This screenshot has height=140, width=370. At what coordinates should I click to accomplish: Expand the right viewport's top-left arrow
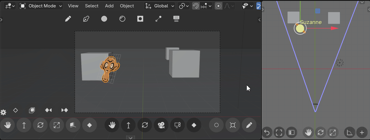point(263,9)
